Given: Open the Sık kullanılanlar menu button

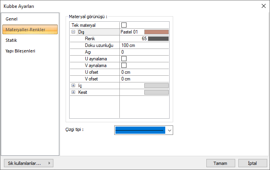Looking at the screenshot, I should pyautogui.click(x=28, y=163).
